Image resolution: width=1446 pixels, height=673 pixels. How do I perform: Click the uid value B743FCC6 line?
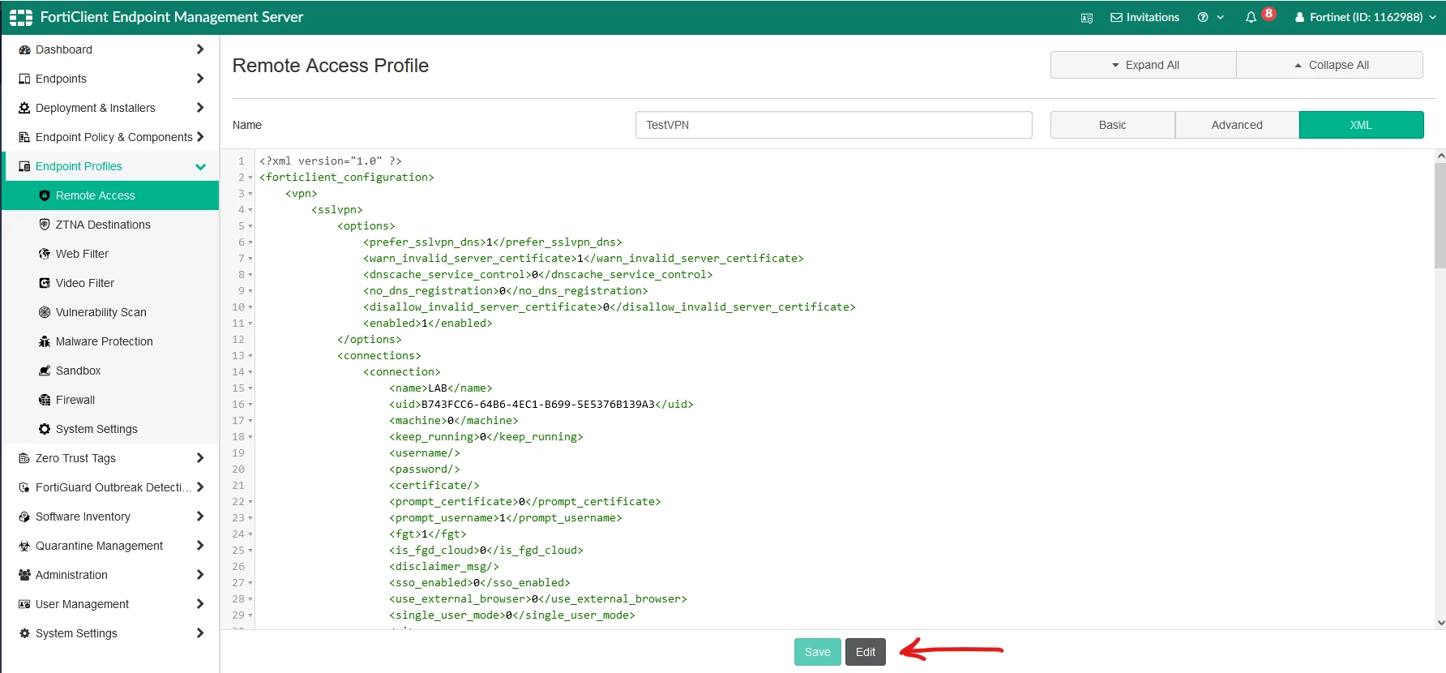pos(541,405)
